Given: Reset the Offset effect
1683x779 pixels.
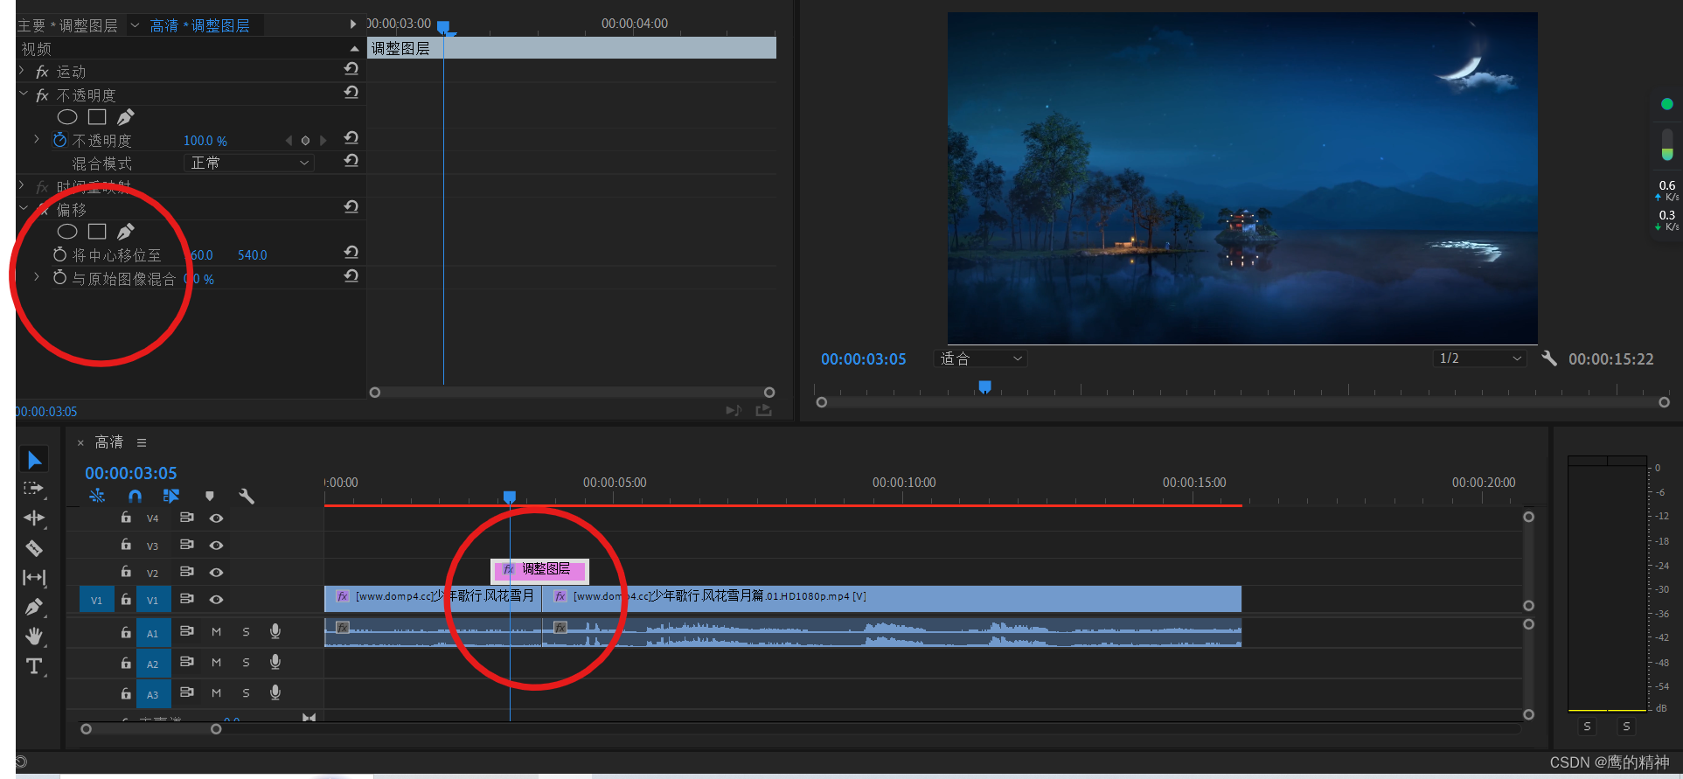Looking at the screenshot, I should click(351, 207).
